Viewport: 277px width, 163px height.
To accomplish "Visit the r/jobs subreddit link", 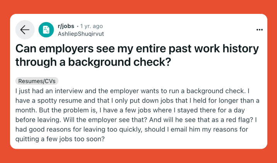I will (66, 26).
